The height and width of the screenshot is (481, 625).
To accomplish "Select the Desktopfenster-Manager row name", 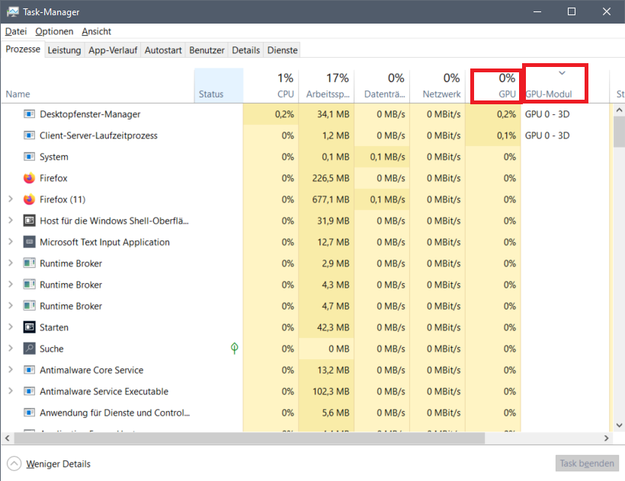I will (90, 114).
